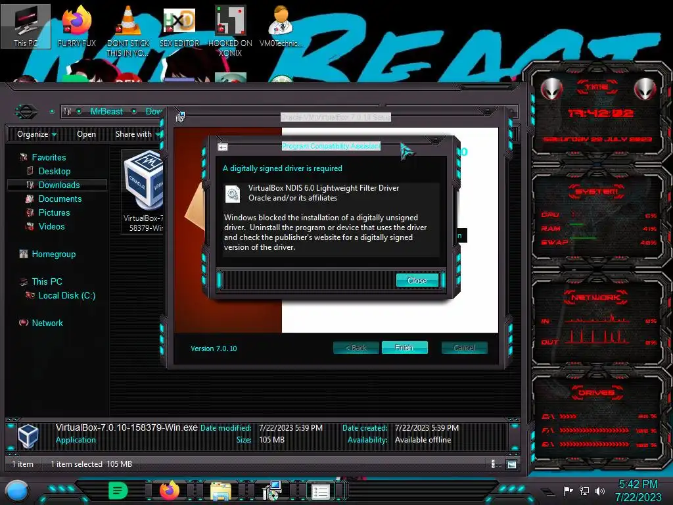
Task: Select This PC in the navigation pane
Action: click(47, 281)
